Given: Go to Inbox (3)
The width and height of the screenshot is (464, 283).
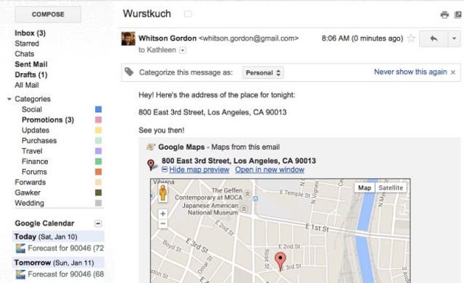Looking at the screenshot, I should [x=30, y=33].
